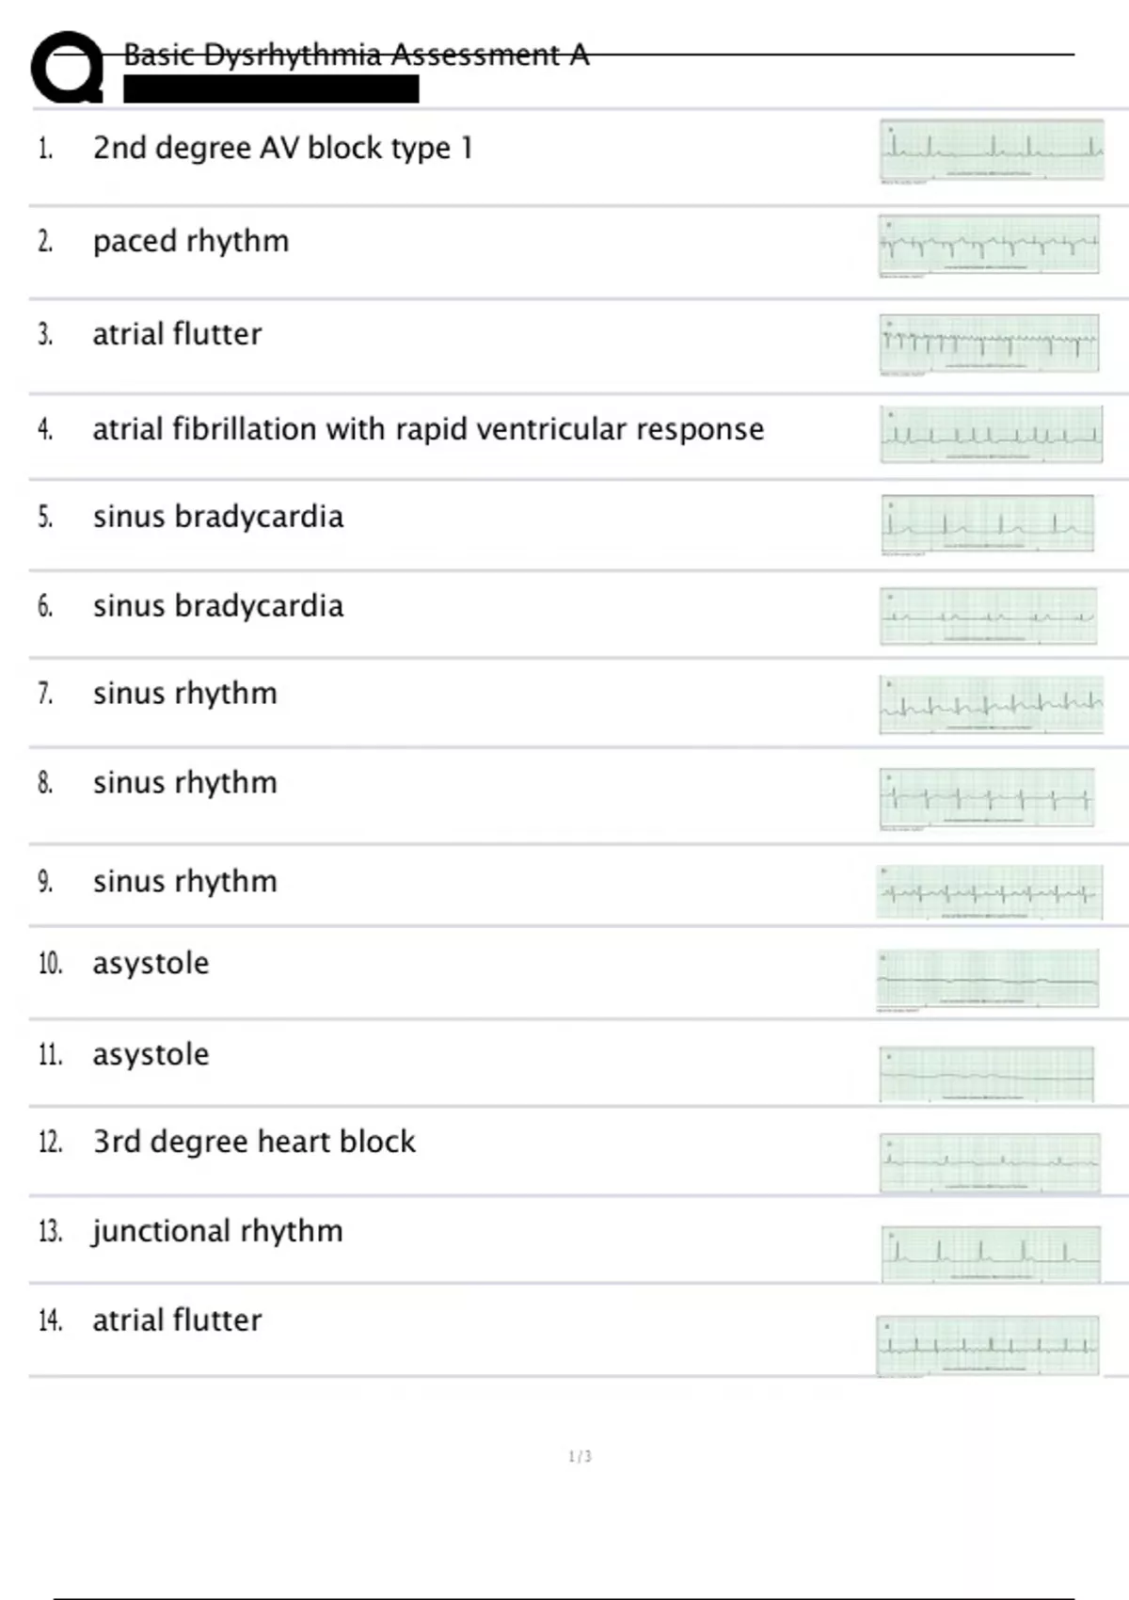Click the asystole strip for item 10
The height and width of the screenshot is (1600, 1129).
point(988,980)
